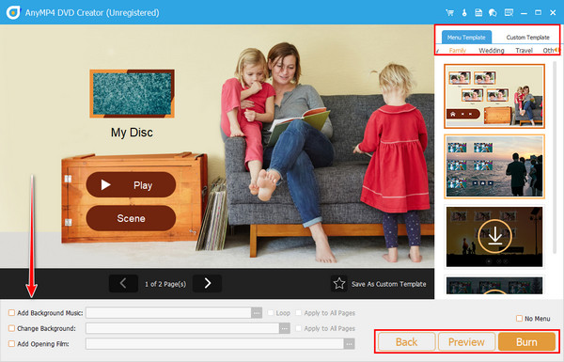Screen dimensions: 564x362
Task: Select the My Disc title text
Action: point(132,133)
